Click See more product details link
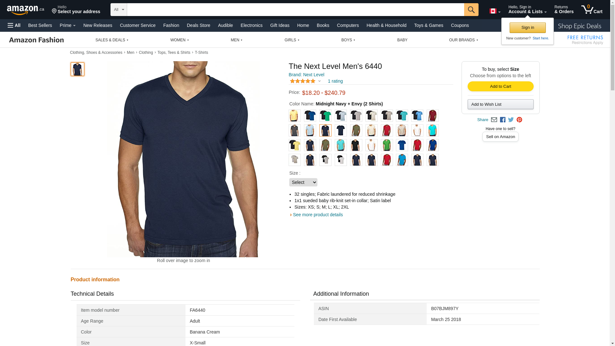 tap(318, 215)
